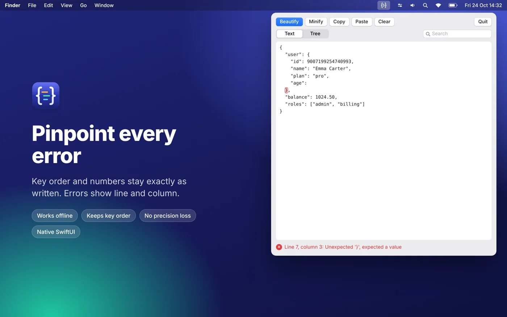Click the "user": { line

(x=297, y=54)
